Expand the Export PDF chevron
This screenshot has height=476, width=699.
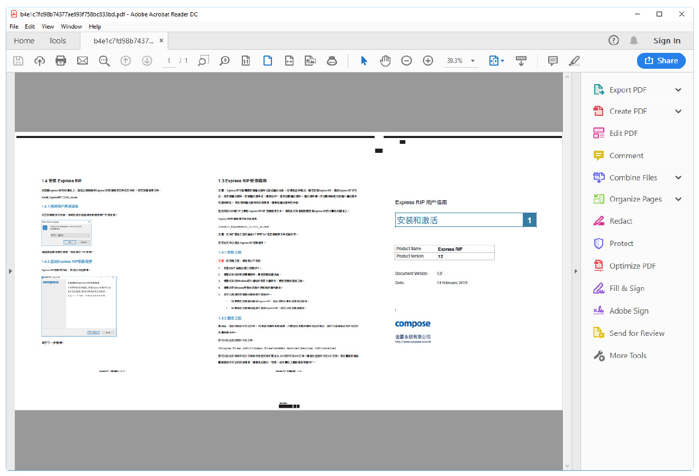(x=678, y=90)
